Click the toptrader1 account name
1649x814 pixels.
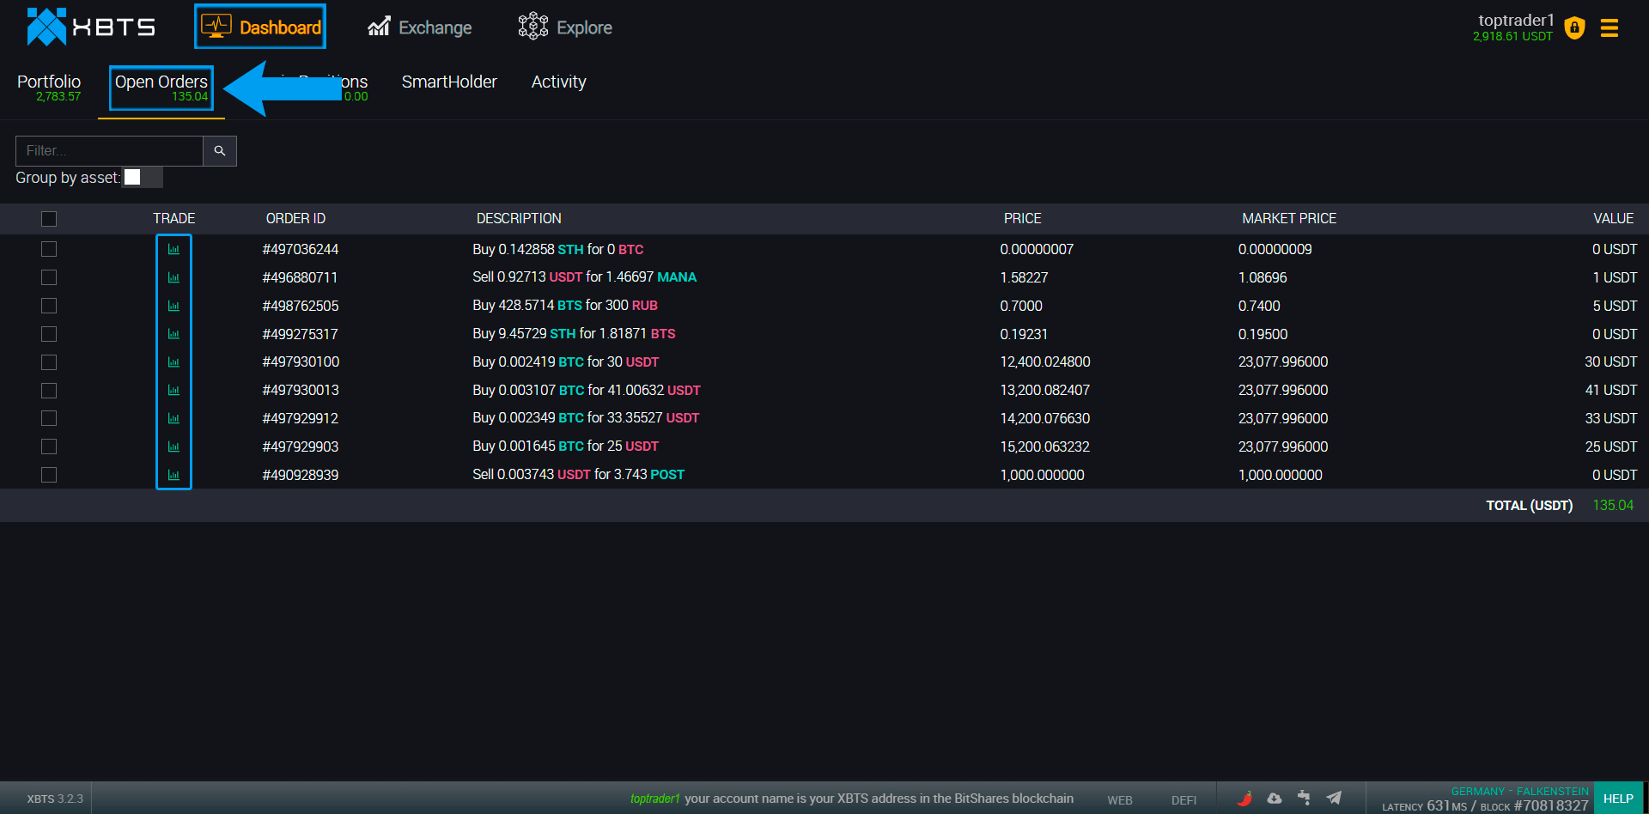click(1516, 20)
